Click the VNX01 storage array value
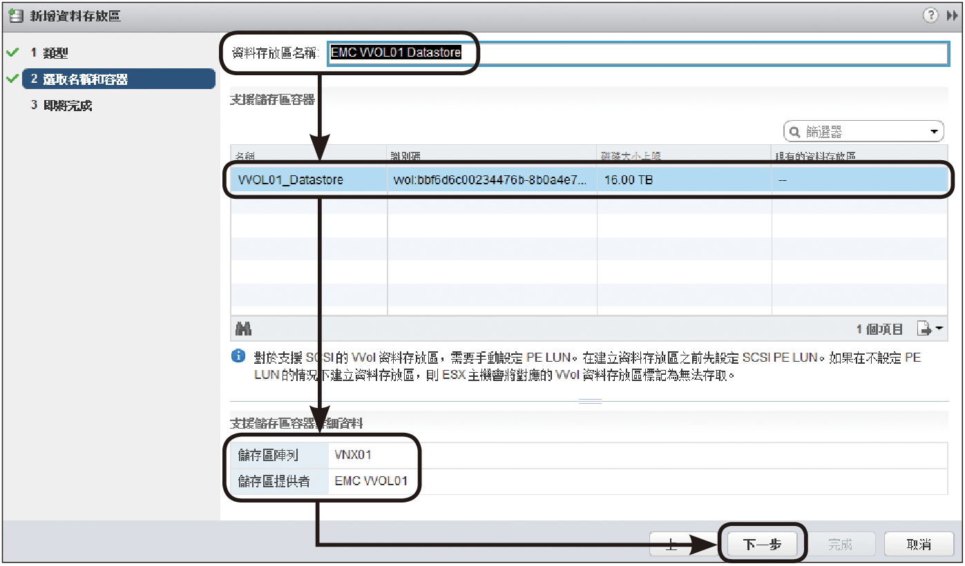Image resolution: width=965 pixels, height=566 pixels. tap(353, 455)
